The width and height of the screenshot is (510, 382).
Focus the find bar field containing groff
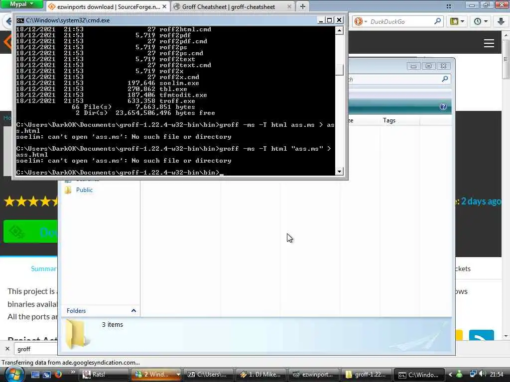coord(36,349)
